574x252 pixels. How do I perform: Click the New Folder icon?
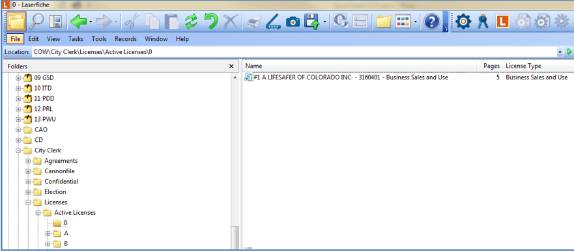(384, 22)
